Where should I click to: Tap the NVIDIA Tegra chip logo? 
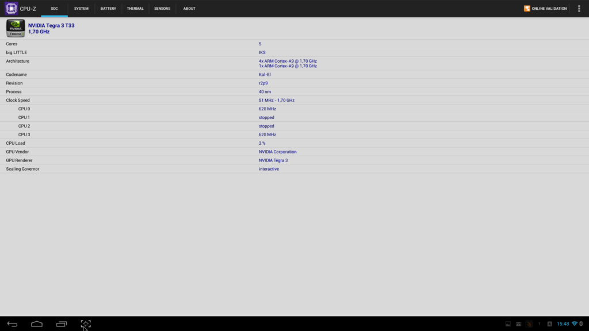pos(16,28)
